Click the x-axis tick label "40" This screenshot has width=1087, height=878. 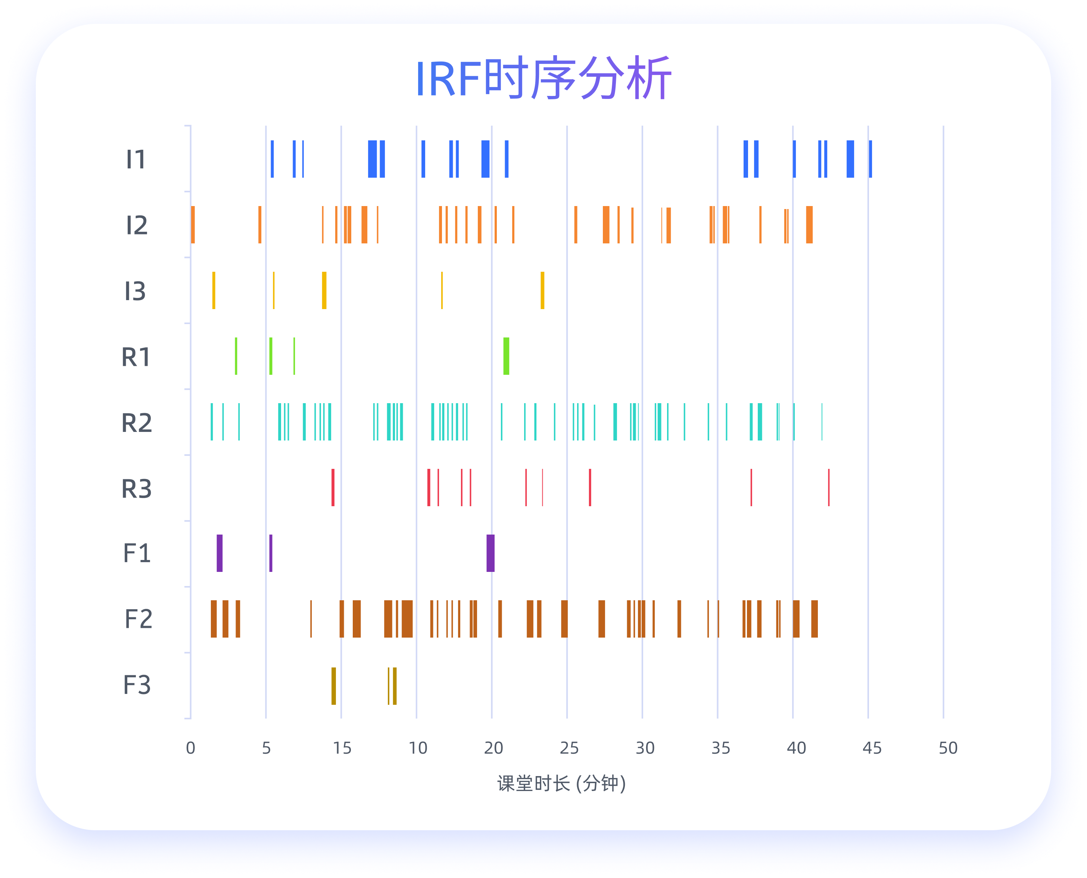(x=796, y=747)
